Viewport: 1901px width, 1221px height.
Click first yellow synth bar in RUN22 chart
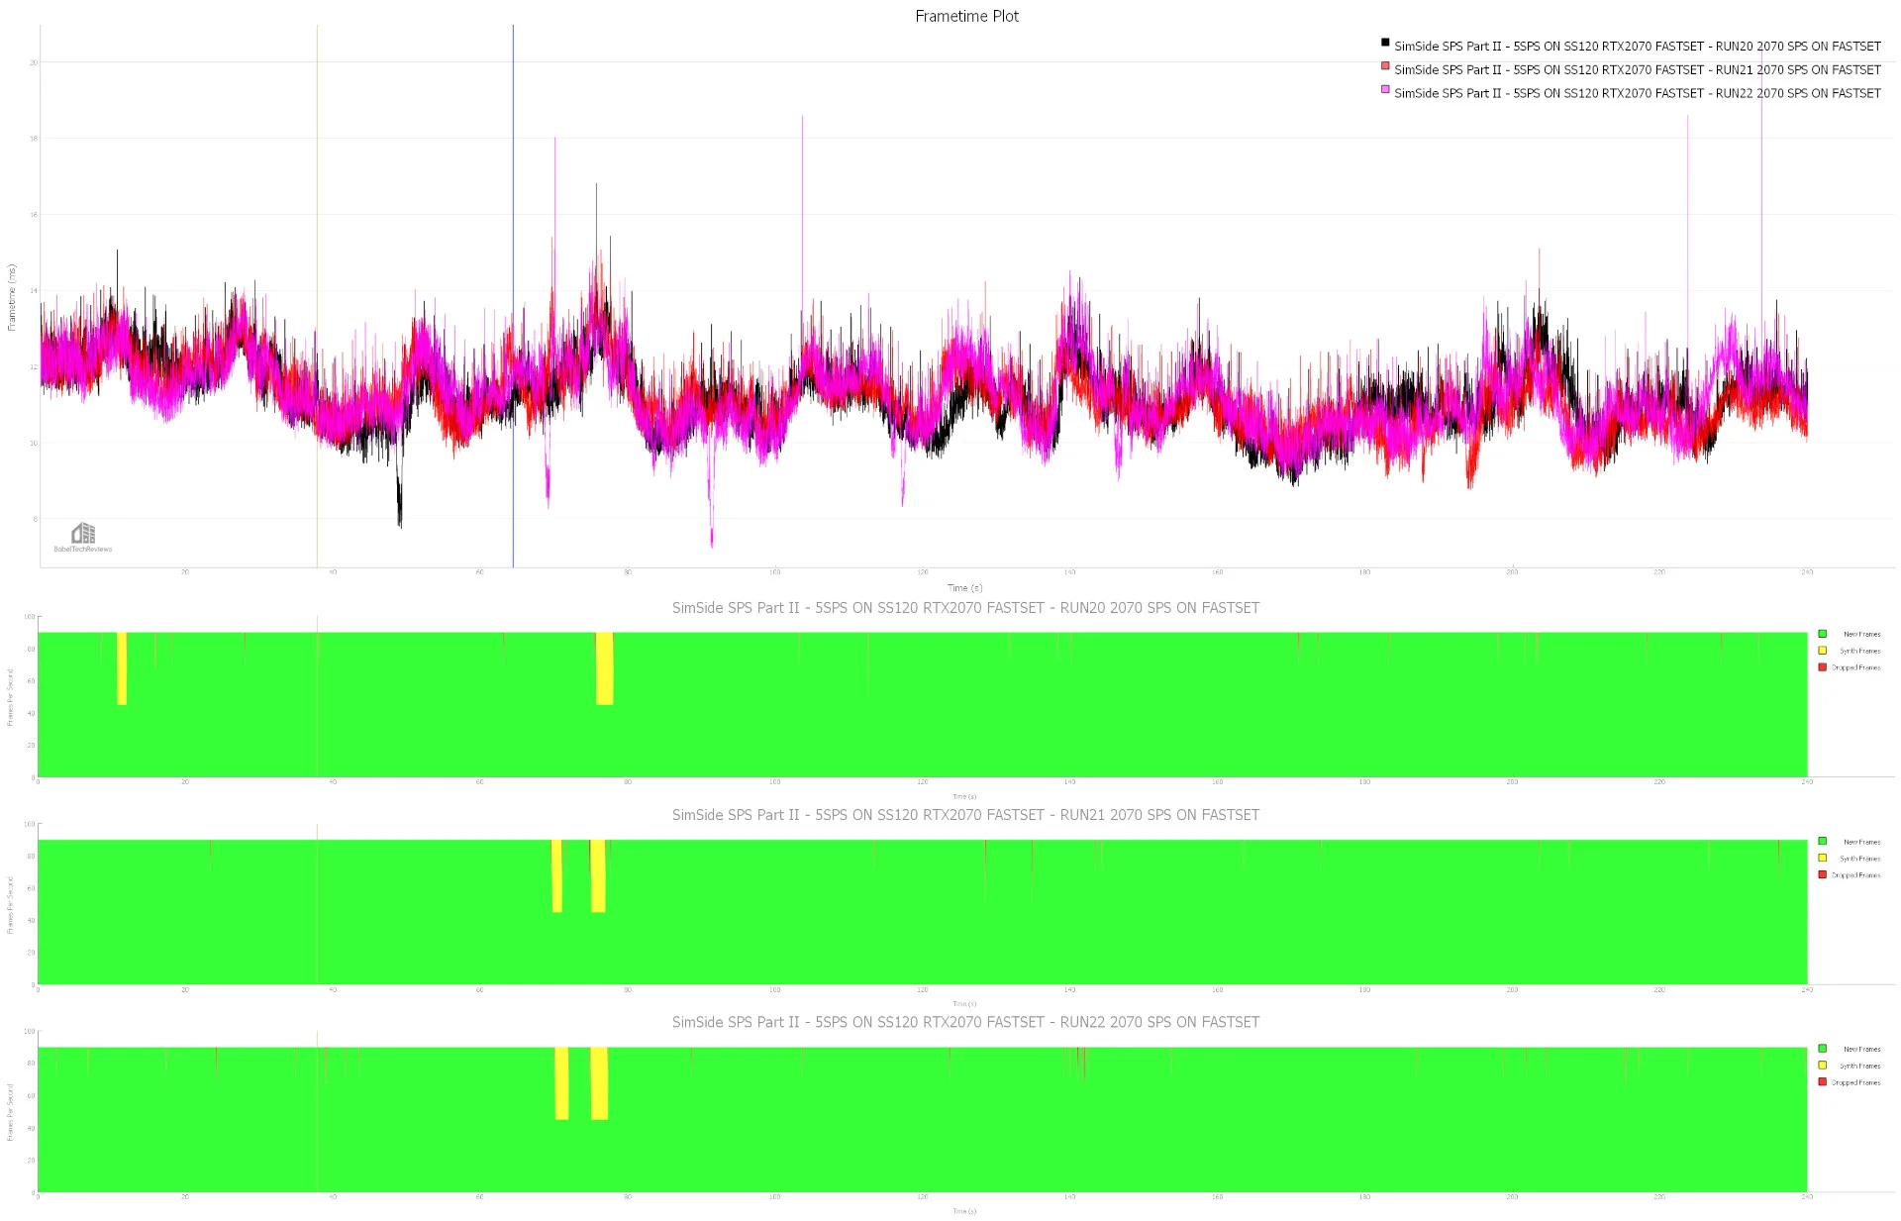pos(561,1083)
